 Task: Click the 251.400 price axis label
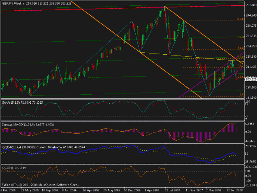tap(251, 5)
